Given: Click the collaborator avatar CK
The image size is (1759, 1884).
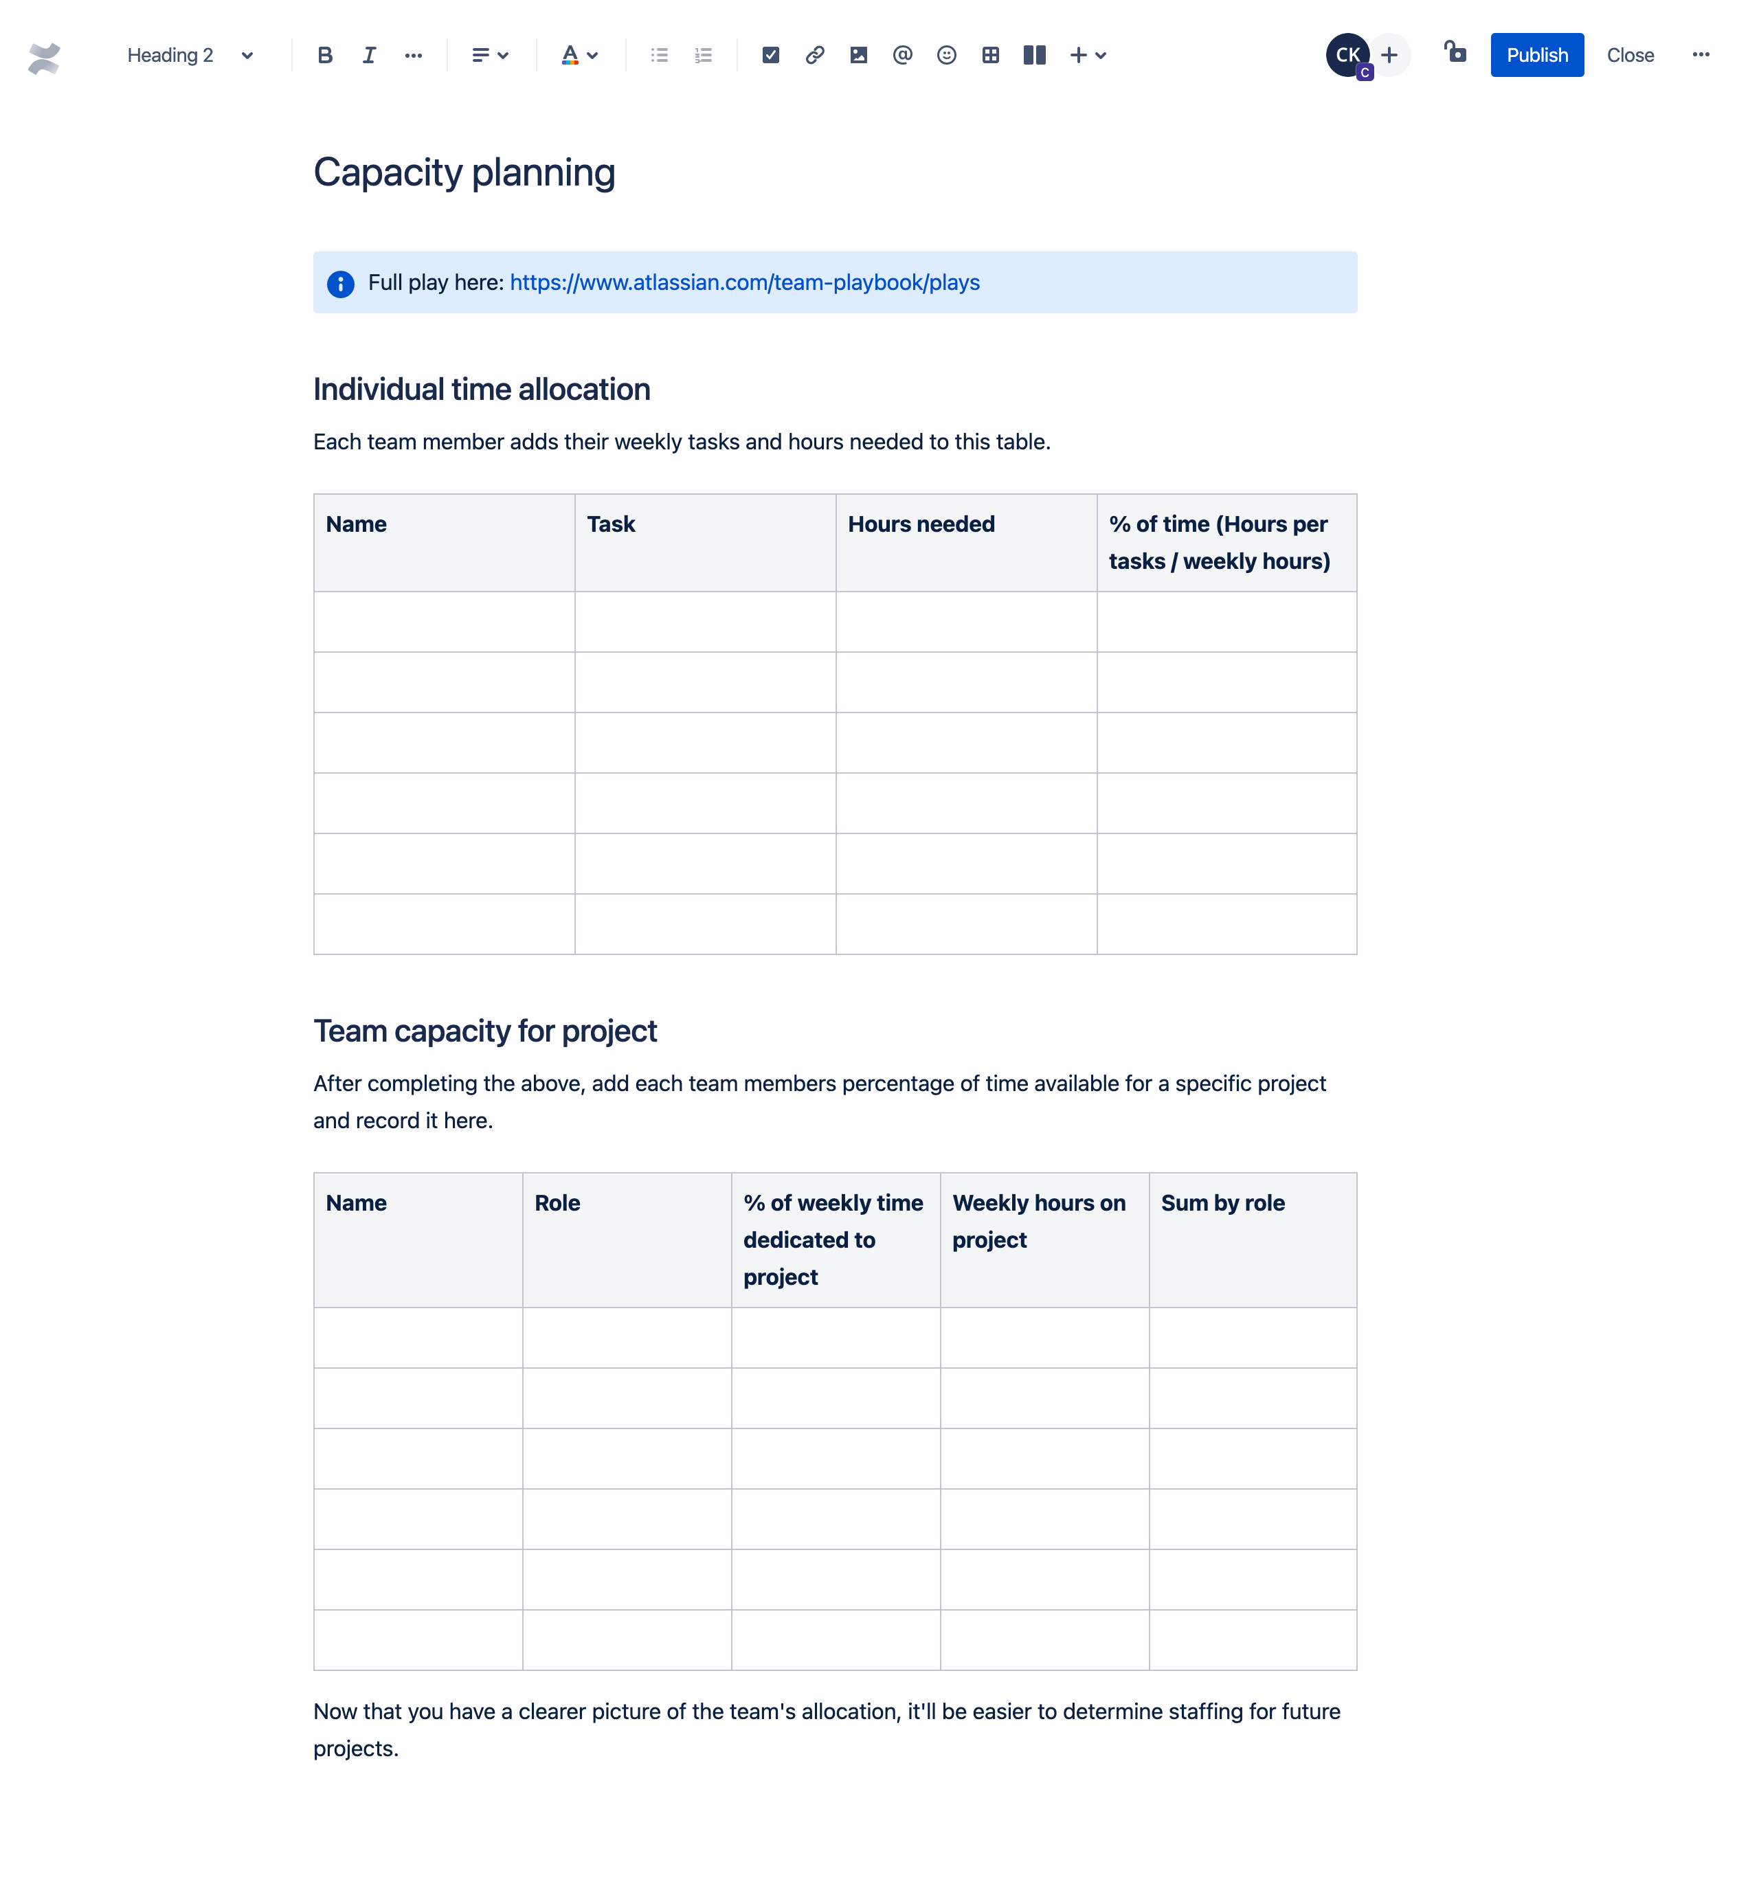Looking at the screenshot, I should coord(1347,54).
